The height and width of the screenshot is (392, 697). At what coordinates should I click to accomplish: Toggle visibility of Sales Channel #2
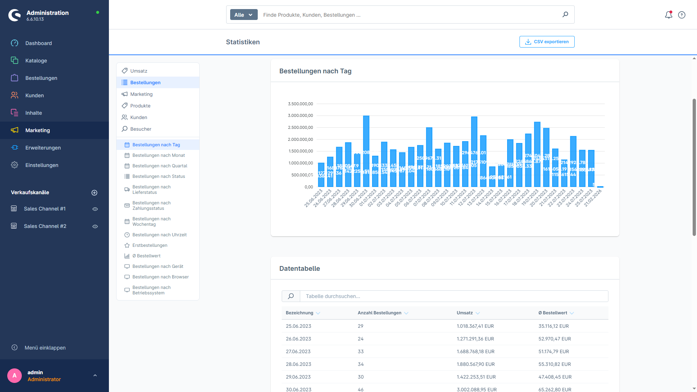click(x=95, y=226)
